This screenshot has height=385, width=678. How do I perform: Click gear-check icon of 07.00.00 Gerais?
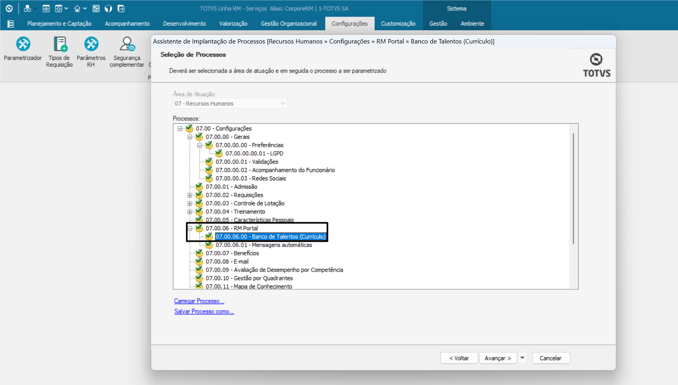pyautogui.click(x=199, y=136)
